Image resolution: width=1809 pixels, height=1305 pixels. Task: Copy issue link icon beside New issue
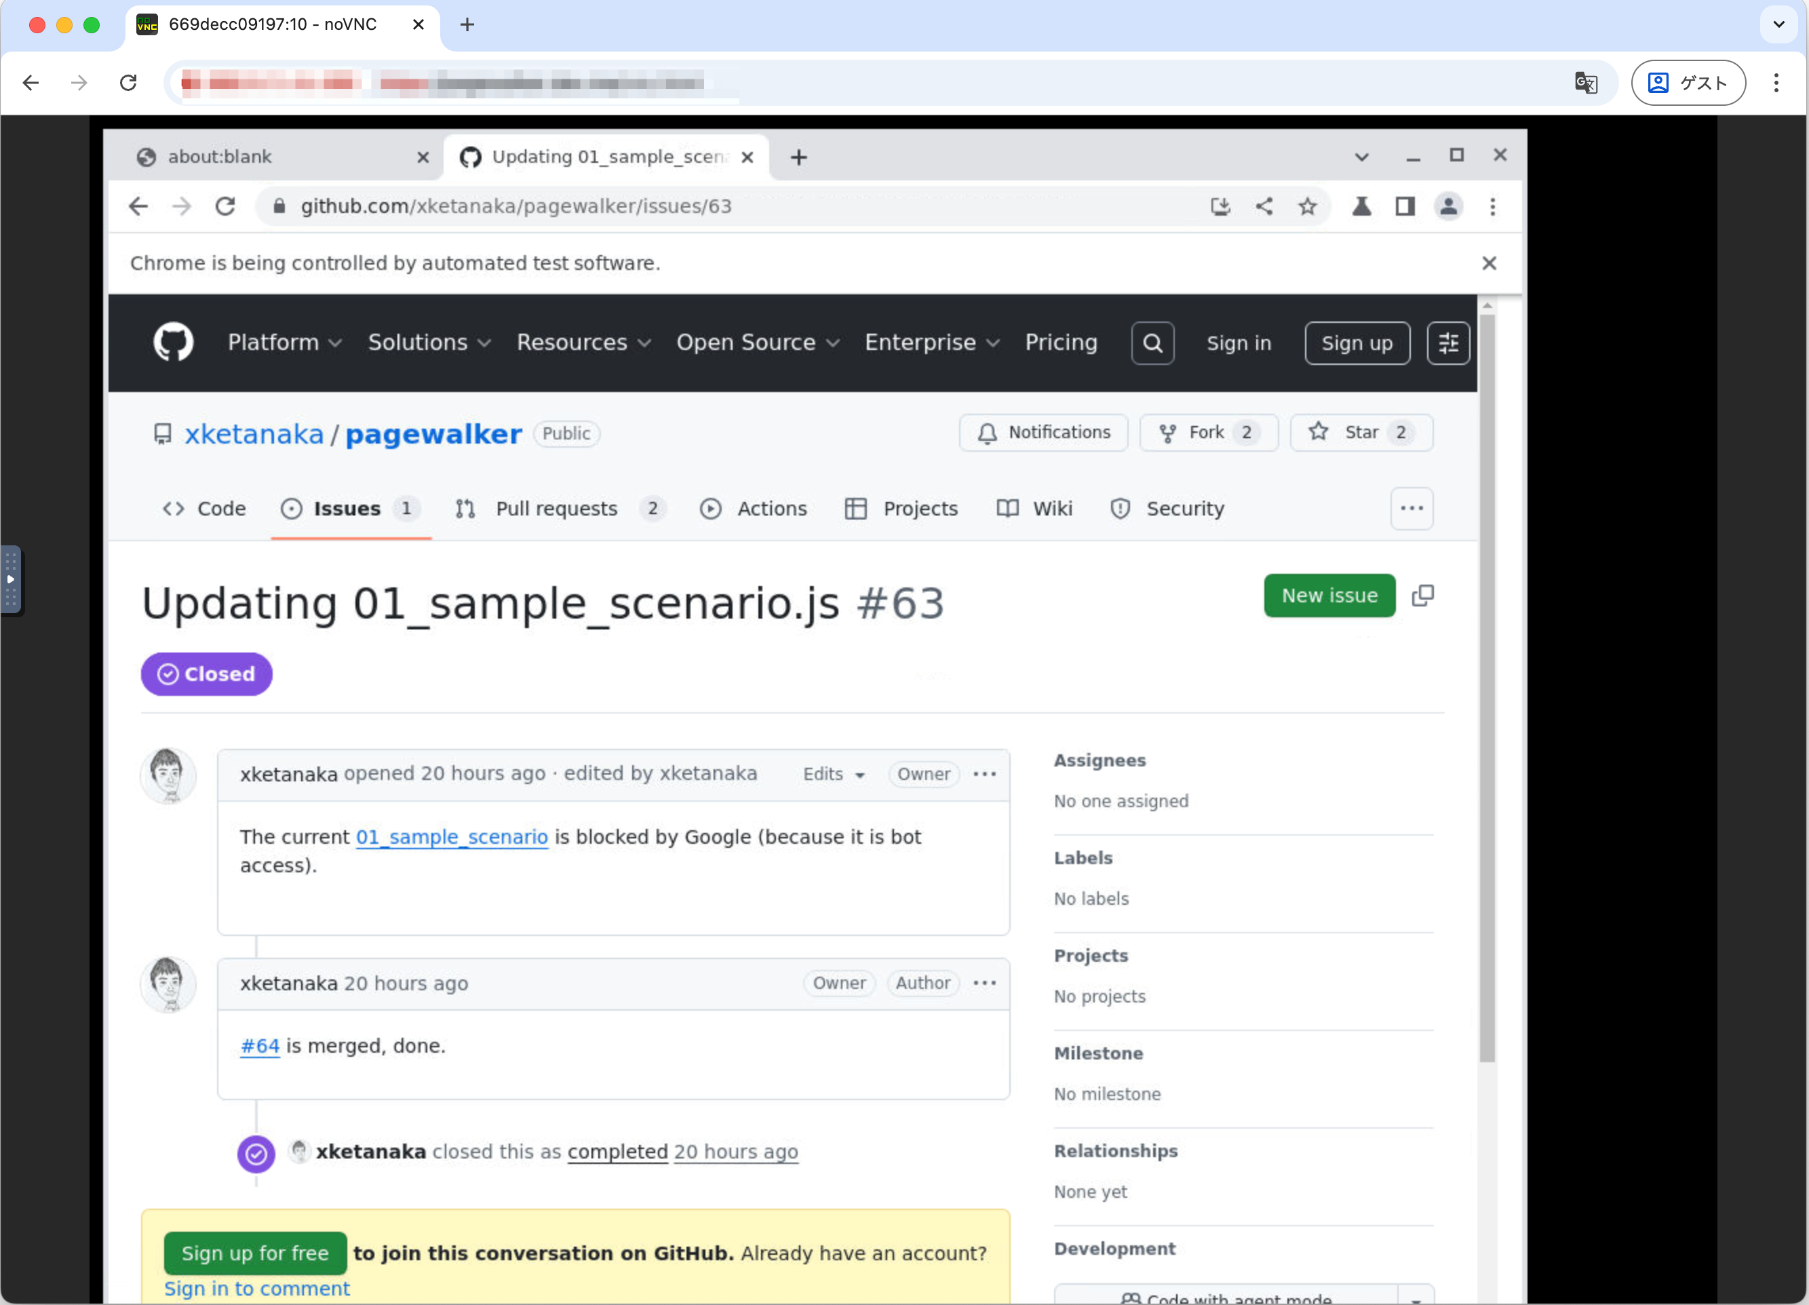coord(1422,595)
